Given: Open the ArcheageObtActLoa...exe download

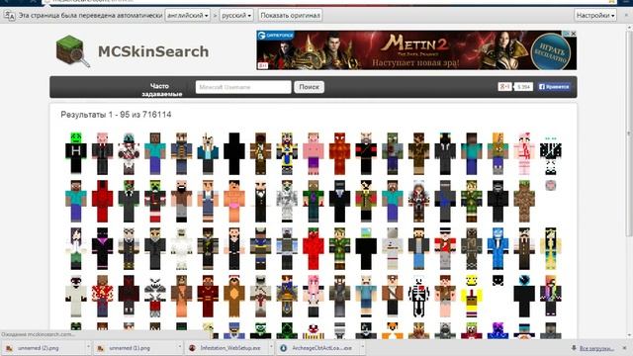Looking at the screenshot, I should (318, 348).
